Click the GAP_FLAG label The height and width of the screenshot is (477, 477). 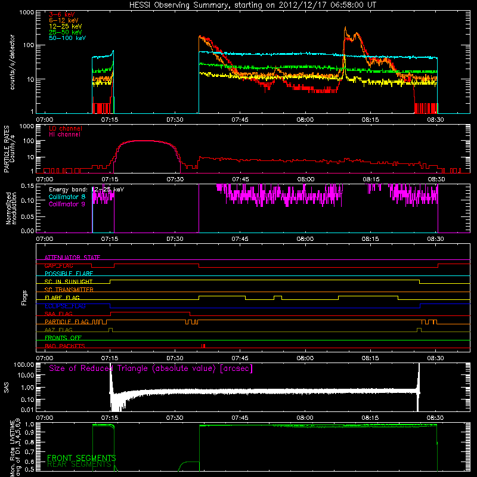click(x=58, y=265)
